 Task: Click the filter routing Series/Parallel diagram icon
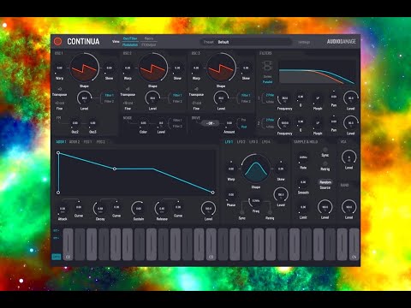point(267,66)
